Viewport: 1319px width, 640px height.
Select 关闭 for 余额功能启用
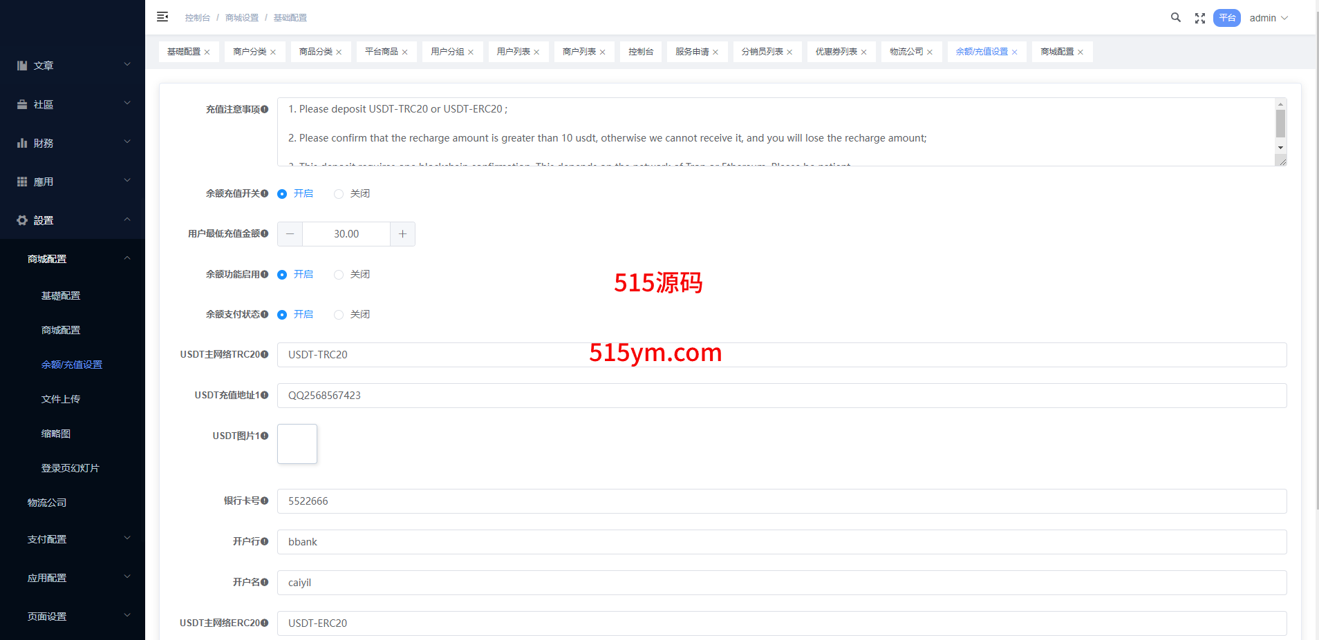tap(339, 275)
